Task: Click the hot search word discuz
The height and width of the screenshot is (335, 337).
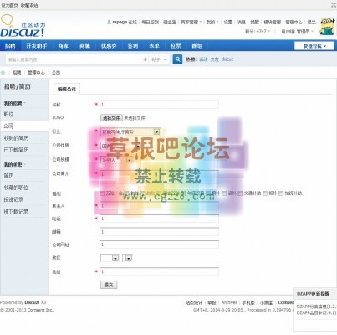Action: pos(227,59)
